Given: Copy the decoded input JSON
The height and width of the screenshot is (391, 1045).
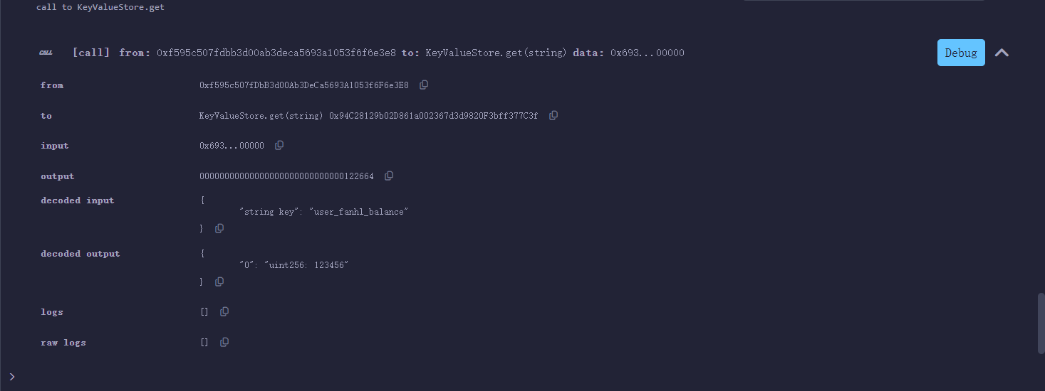Looking at the screenshot, I should pyautogui.click(x=219, y=228).
